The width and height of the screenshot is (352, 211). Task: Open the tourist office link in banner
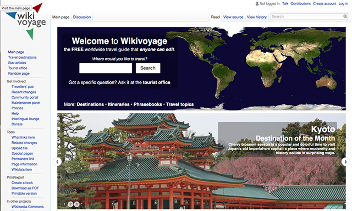(156, 82)
